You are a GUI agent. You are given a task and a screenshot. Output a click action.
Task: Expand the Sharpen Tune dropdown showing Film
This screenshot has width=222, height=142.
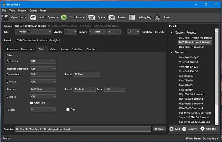(115, 89)
